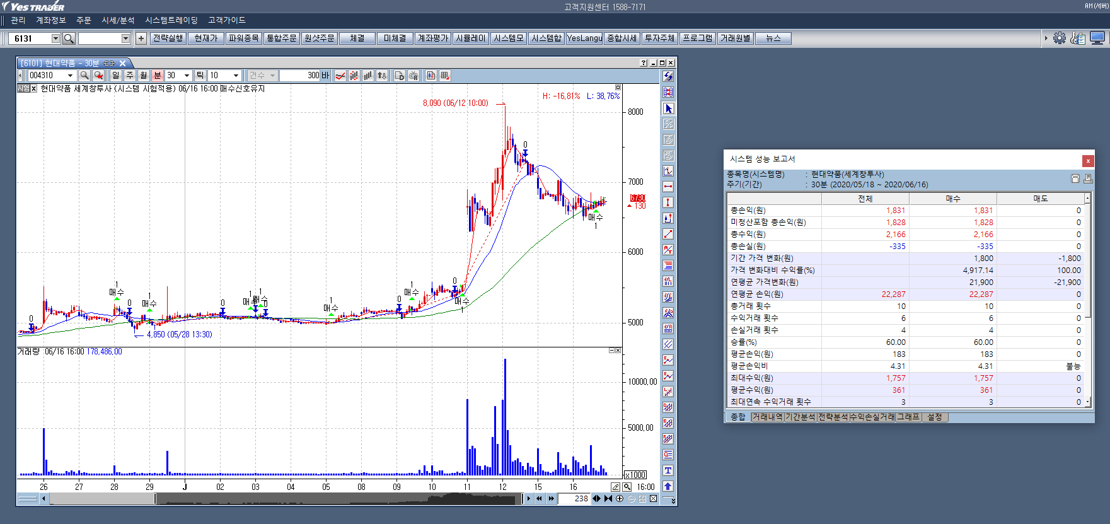The height and width of the screenshot is (524, 1110).
Task: Open the 시스템트레이딩 menu
Action: coord(171,20)
